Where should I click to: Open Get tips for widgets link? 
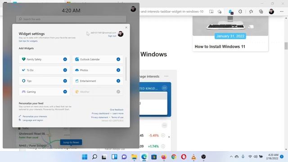click(28, 41)
